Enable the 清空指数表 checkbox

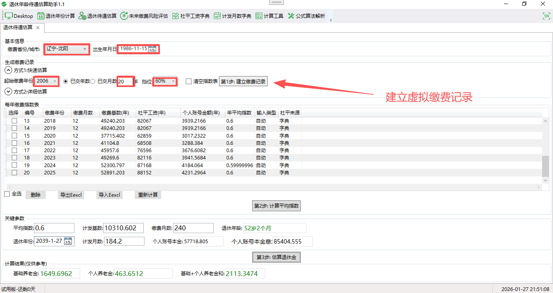coord(189,81)
